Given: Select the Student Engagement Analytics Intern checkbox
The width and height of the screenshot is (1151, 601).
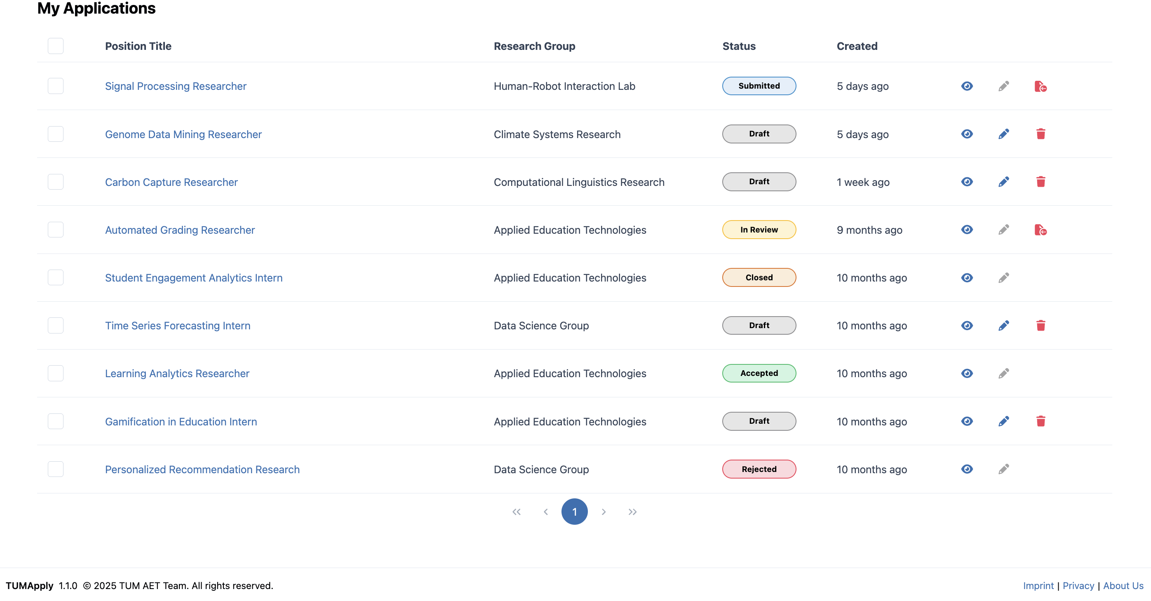Looking at the screenshot, I should (x=55, y=277).
